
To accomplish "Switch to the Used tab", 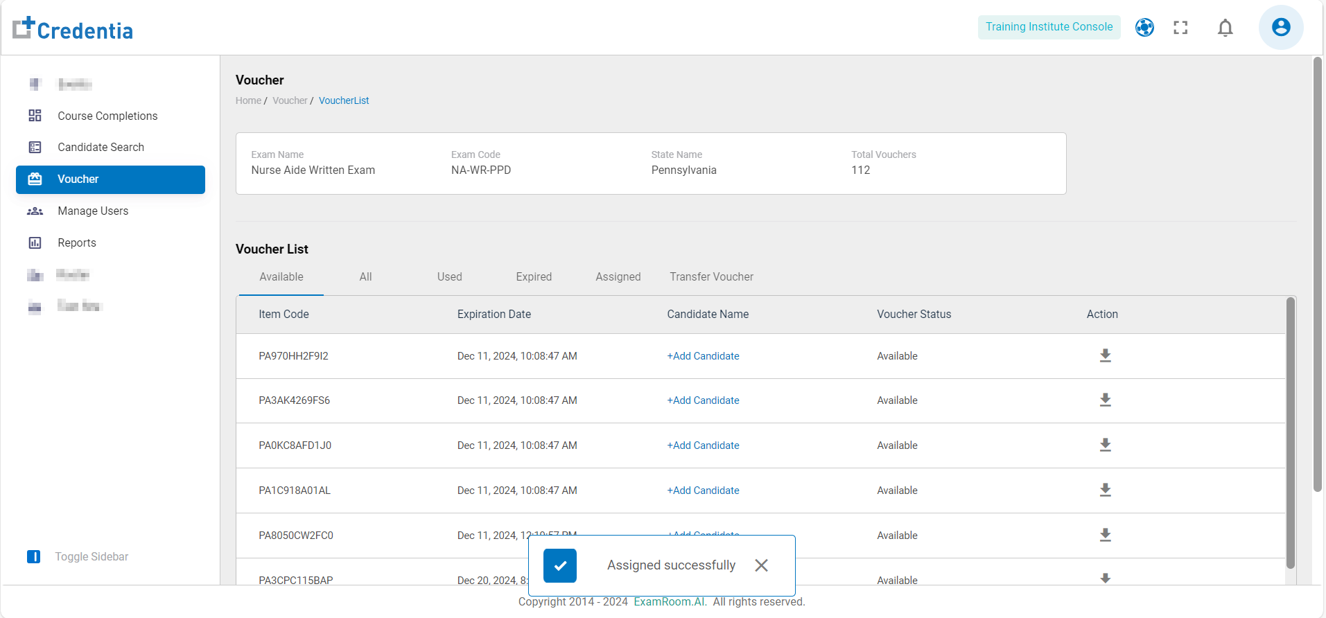I will [x=449, y=276].
